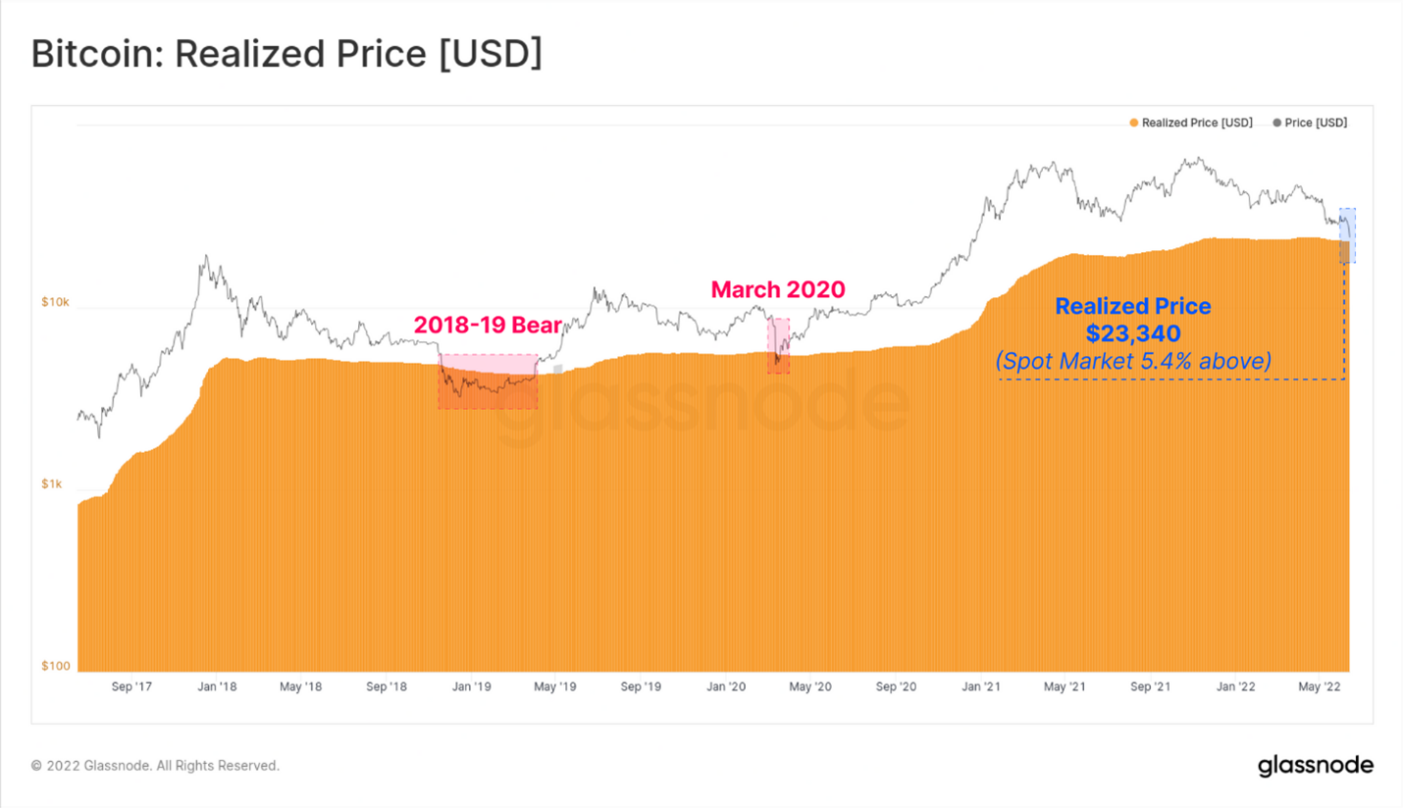Click the chart title "Bitcoin: Realized Price [USD]"
The height and width of the screenshot is (808, 1403).
tap(286, 55)
